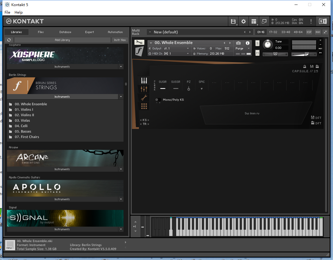Screen dimensions: 333x260
Task: Select the articulation grid icon in CAPSULE sidebar
Action: (144, 106)
